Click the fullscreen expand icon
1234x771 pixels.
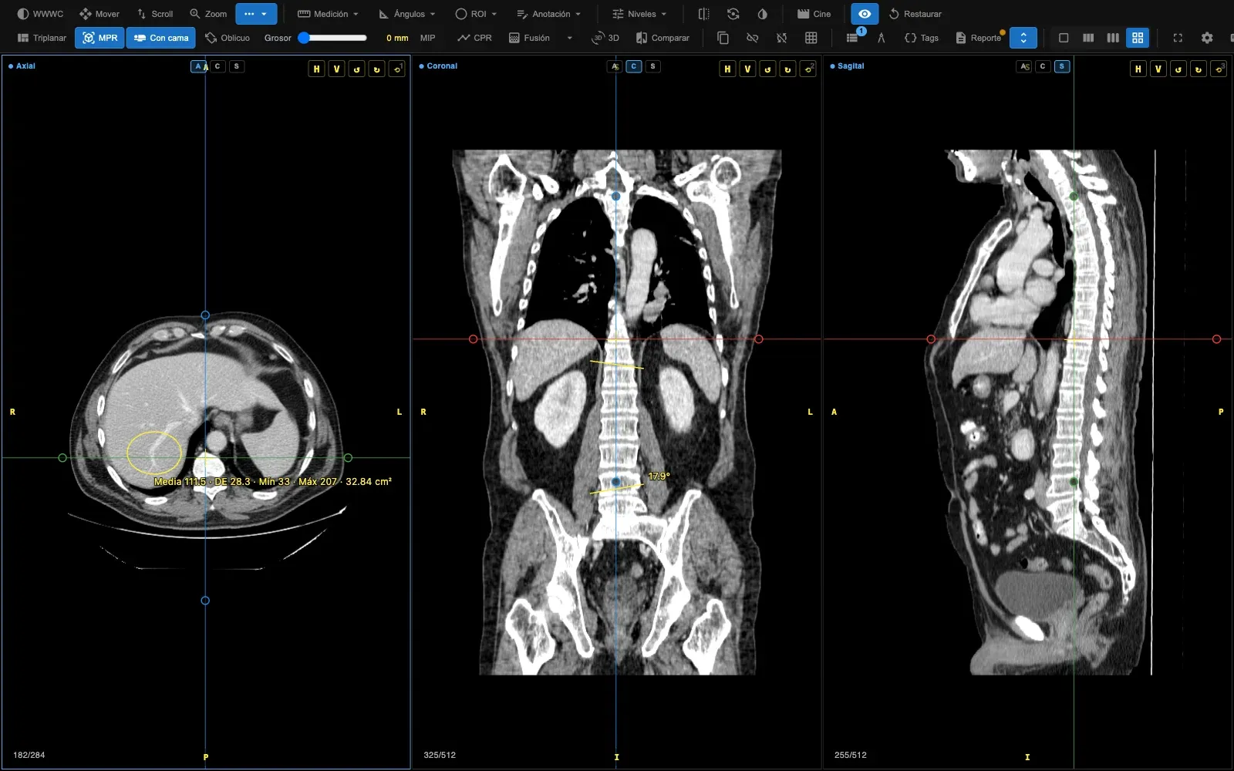point(1178,38)
